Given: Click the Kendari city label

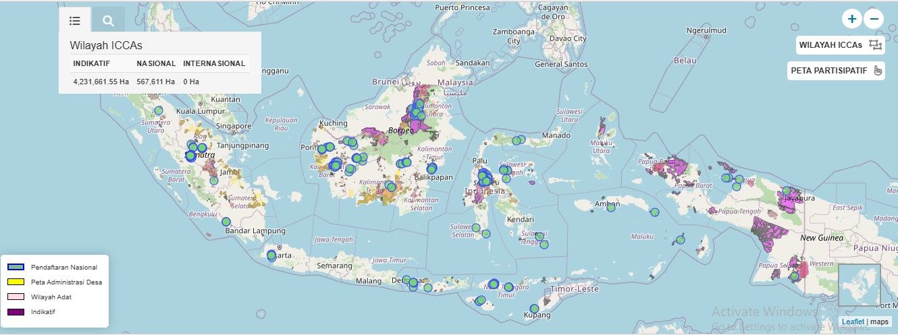Looking at the screenshot, I should point(521,219).
